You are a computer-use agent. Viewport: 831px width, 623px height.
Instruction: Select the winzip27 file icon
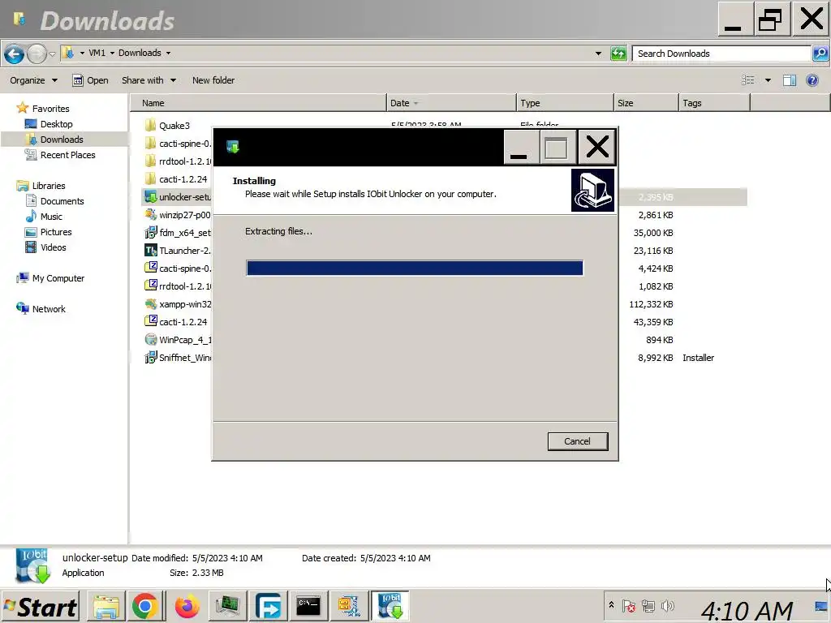pyautogui.click(x=150, y=214)
